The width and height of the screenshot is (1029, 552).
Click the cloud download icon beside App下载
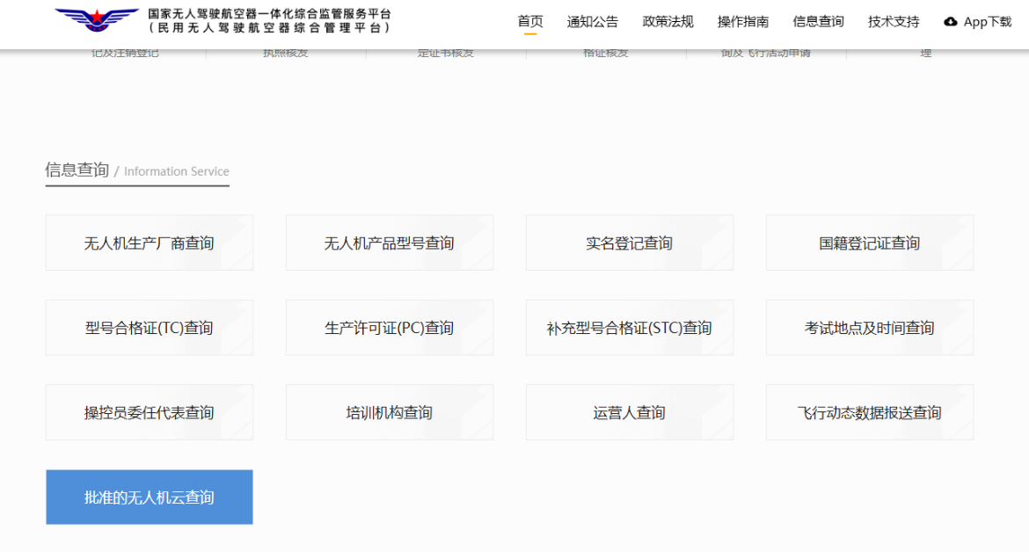(x=950, y=22)
